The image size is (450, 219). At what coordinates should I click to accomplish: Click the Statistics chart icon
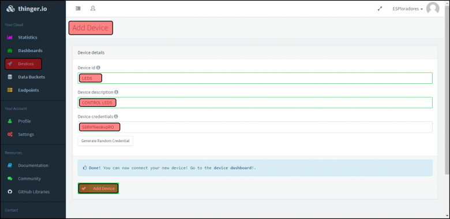pos(10,38)
